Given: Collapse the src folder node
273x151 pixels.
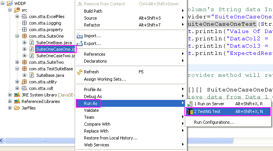Looking at the screenshot, I should click(10, 10).
